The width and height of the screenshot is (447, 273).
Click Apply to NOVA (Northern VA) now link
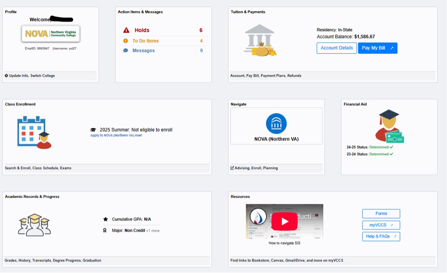(116, 135)
